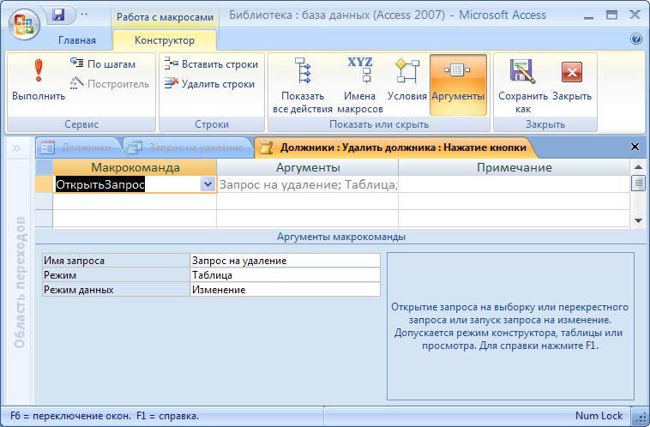Screen dimensions: 650x427
Task: Open the ОткрытьЗапрос macro action dropdown
Action: pos(208,184)
